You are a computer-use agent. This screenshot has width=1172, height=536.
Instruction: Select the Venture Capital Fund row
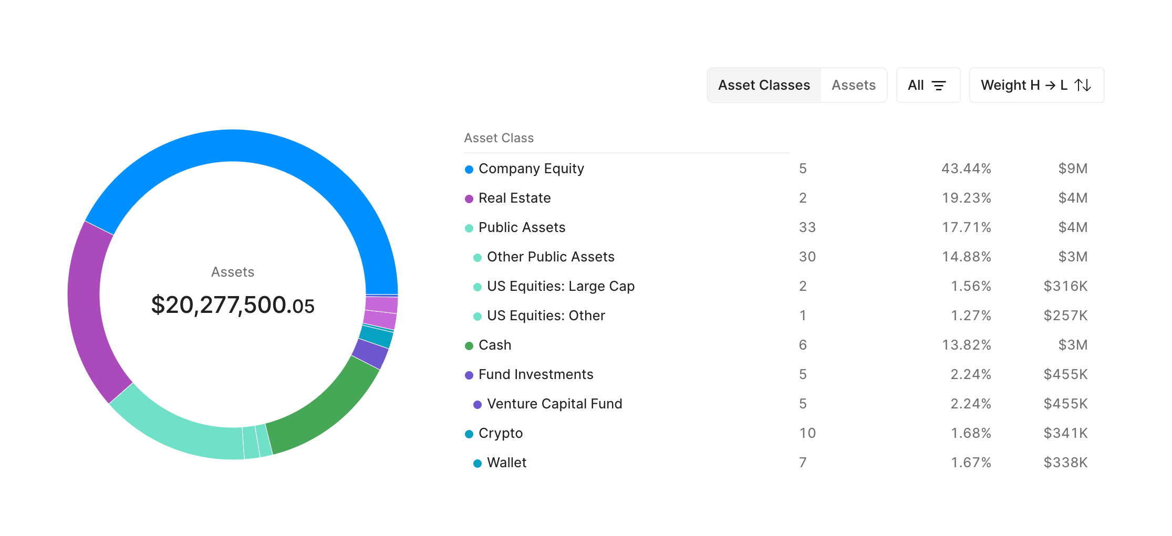click(554, 404)
